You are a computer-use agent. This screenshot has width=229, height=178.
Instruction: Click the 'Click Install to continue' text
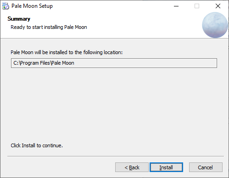(37, 145)
